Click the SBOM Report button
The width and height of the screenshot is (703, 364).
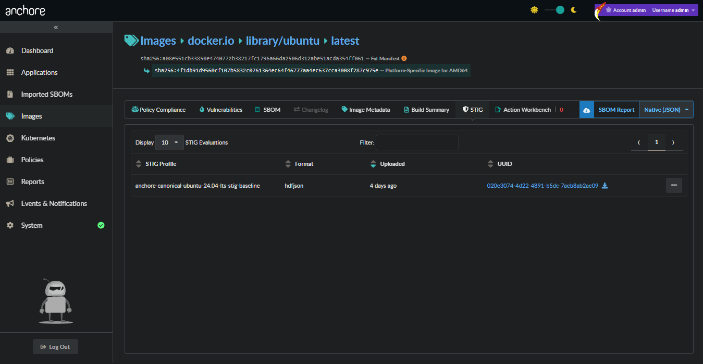click(616, 110)
